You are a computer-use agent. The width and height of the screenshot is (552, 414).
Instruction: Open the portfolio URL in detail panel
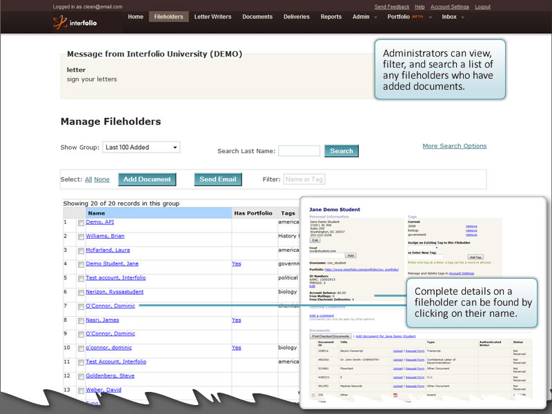(362, 269)
